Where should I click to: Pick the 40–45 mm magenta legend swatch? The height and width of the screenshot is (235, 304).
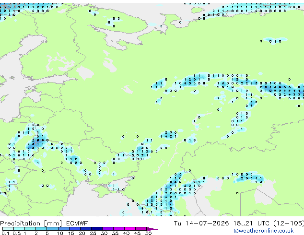(x=130, y=229)
